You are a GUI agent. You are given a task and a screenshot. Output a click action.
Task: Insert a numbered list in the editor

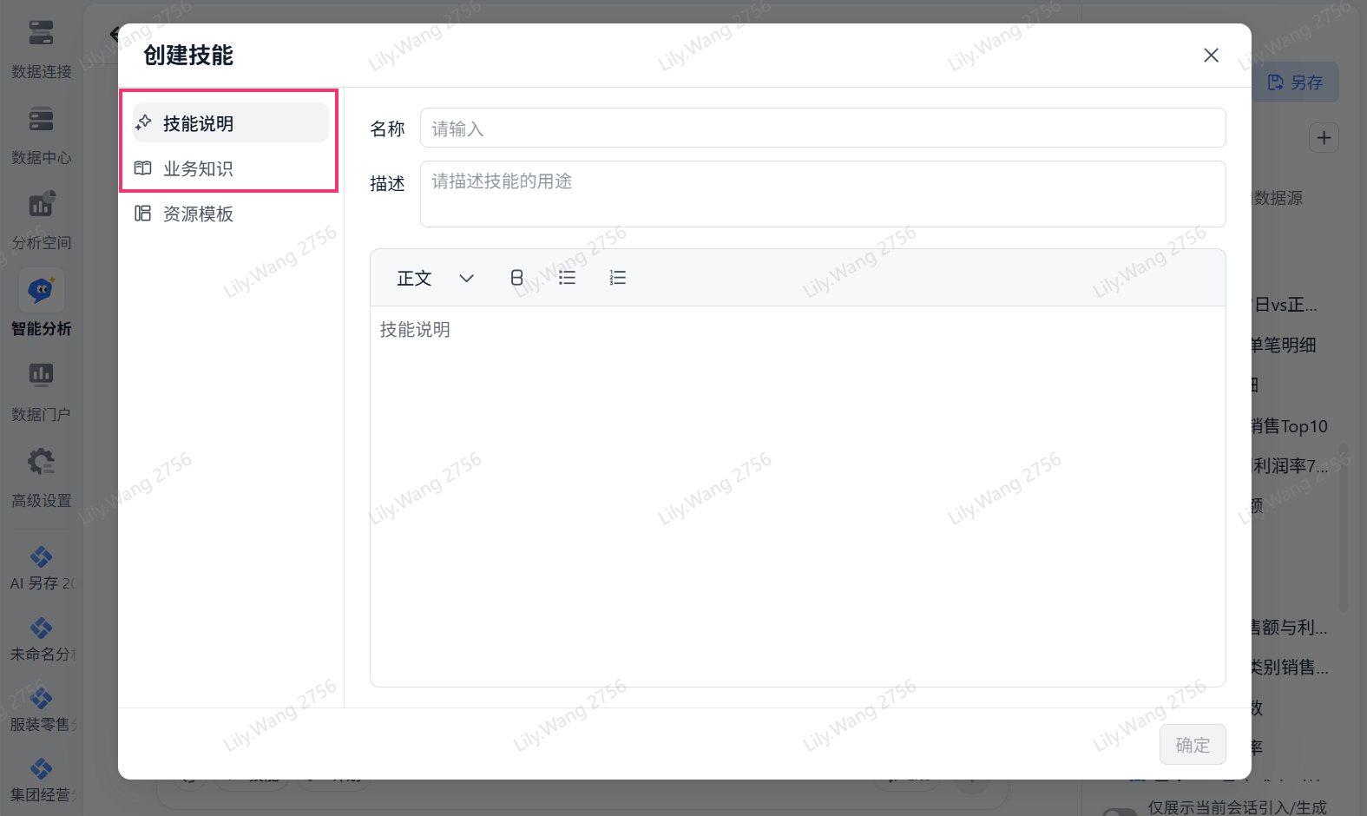click(x=618, y=278)
